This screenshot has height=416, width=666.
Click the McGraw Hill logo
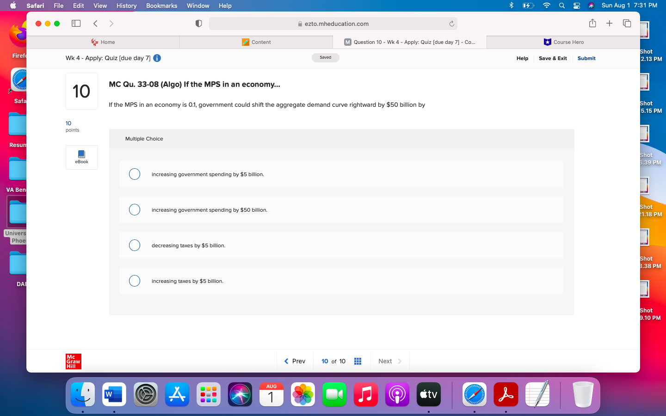click(x=73, y=361)
